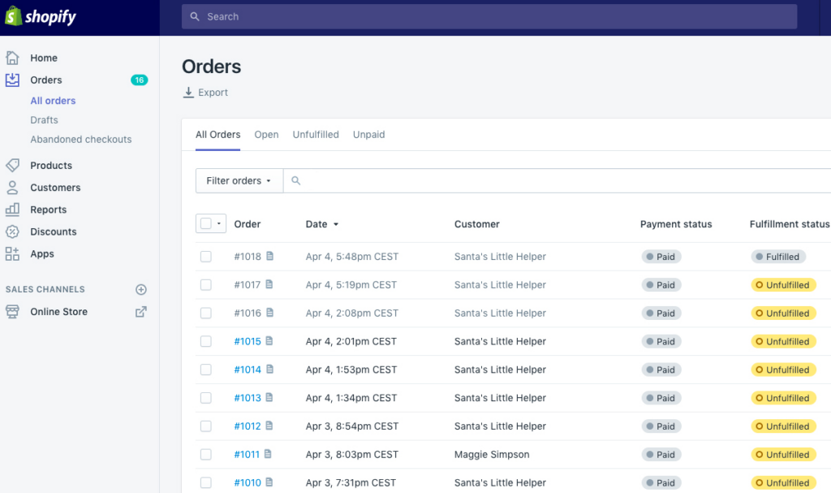The width and height of the screenshot is (831, 493).
Task: Click Maggie Simpson customer name
Action: click(492, 454)
